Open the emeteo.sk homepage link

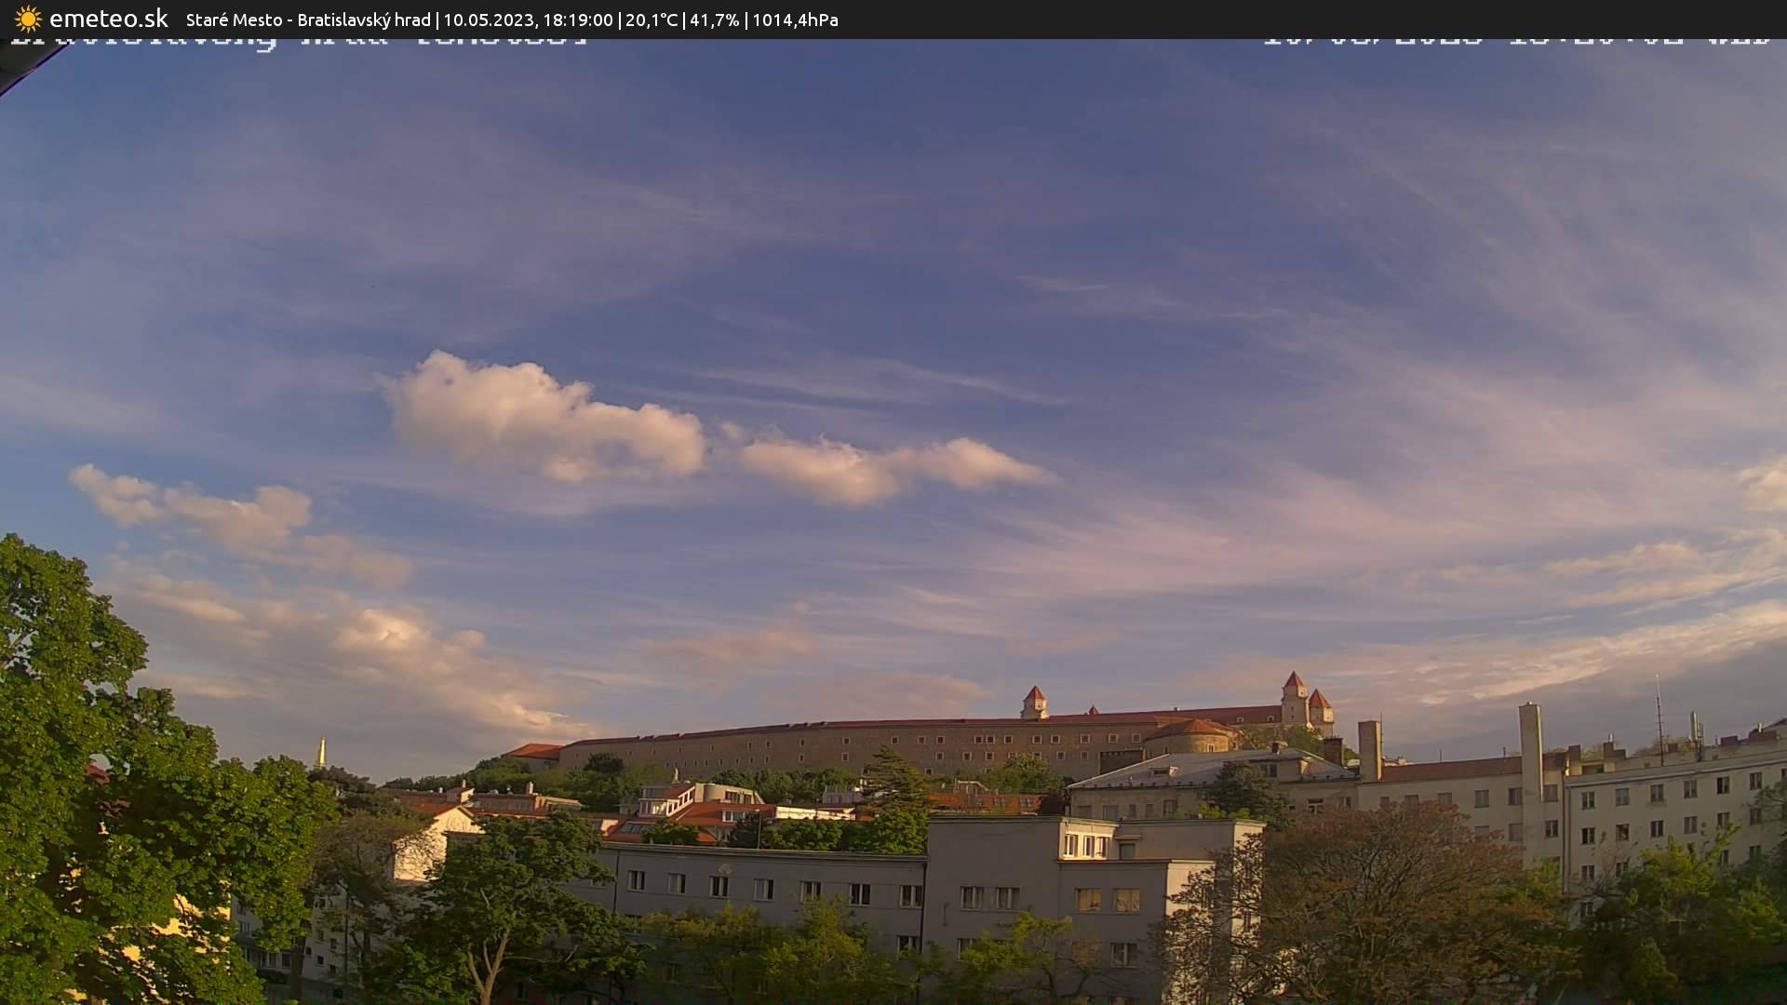tap(109, 19)
